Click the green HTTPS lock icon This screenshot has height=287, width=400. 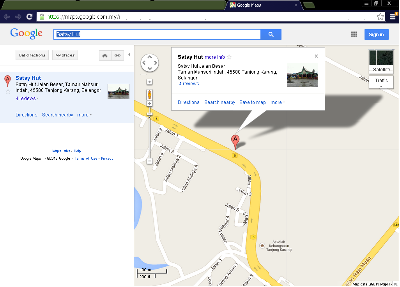coord(42,17)
